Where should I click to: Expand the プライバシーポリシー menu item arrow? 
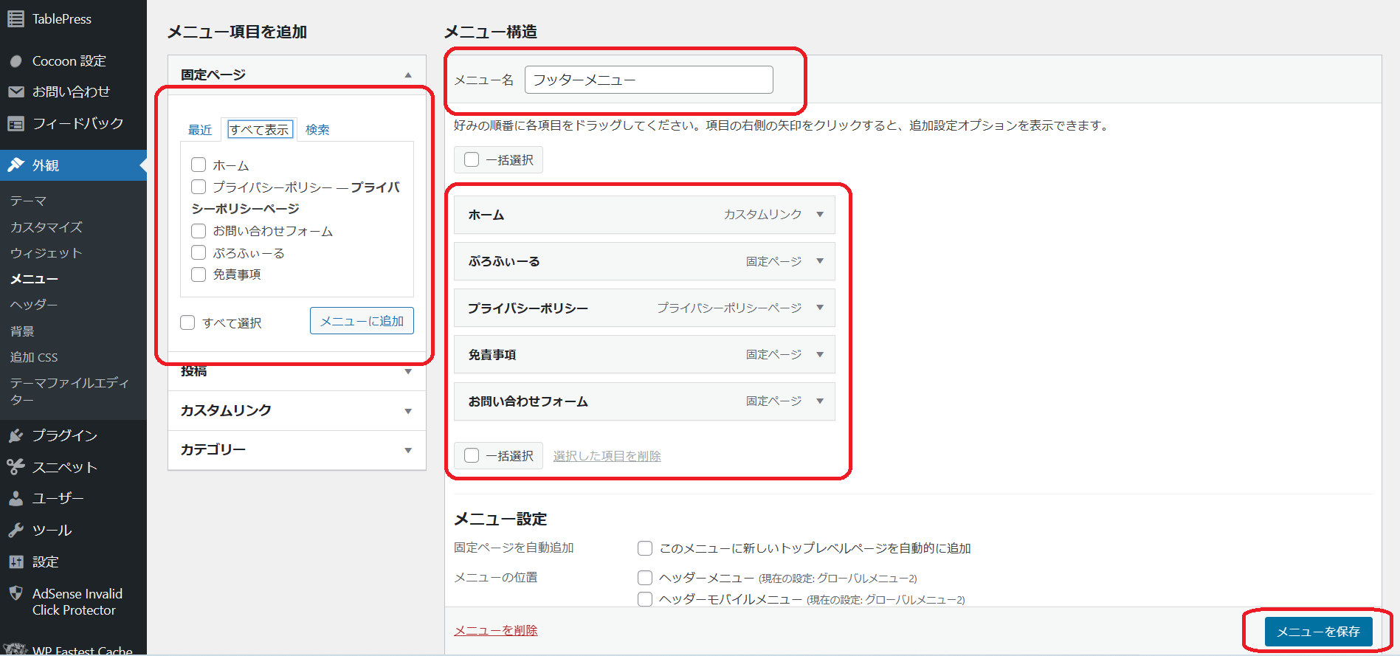point(820,308)
